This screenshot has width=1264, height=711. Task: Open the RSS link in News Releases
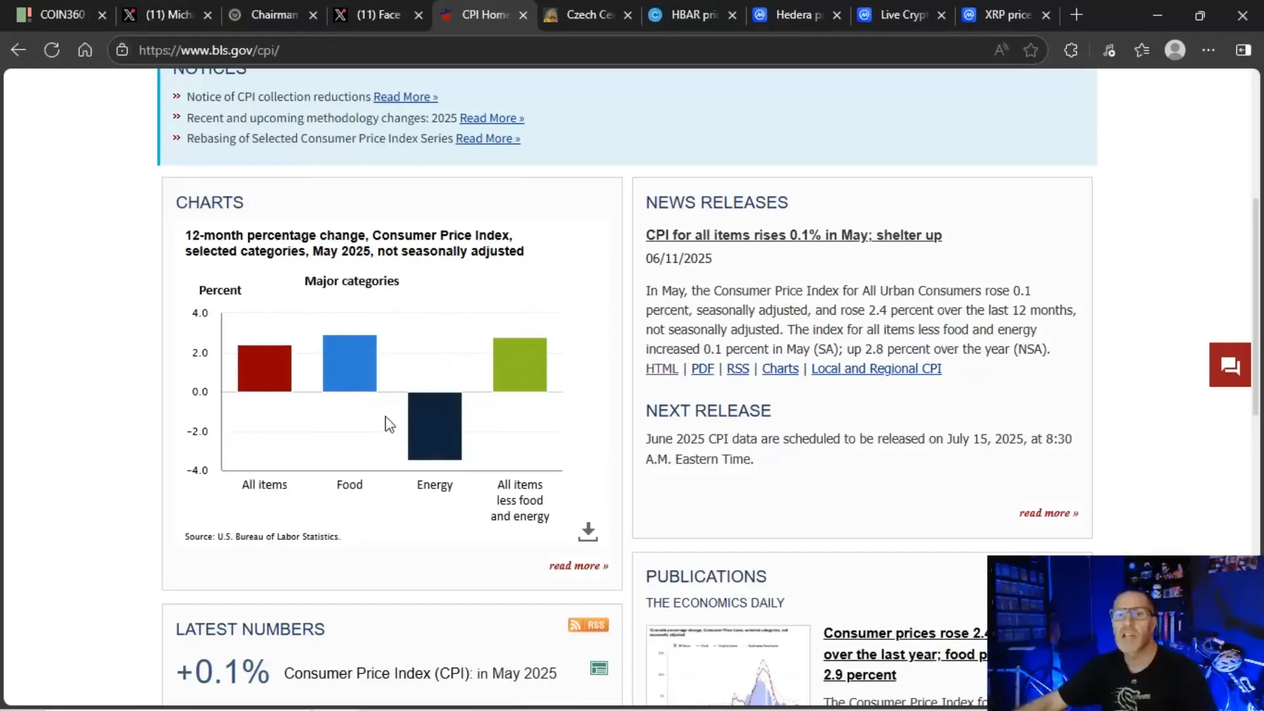(738, 369)
